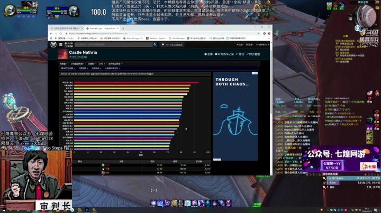Click the 377 live logging button
The height and width of the screenshot is (213, 381).
pyautogui.click(x=172, y=44)
